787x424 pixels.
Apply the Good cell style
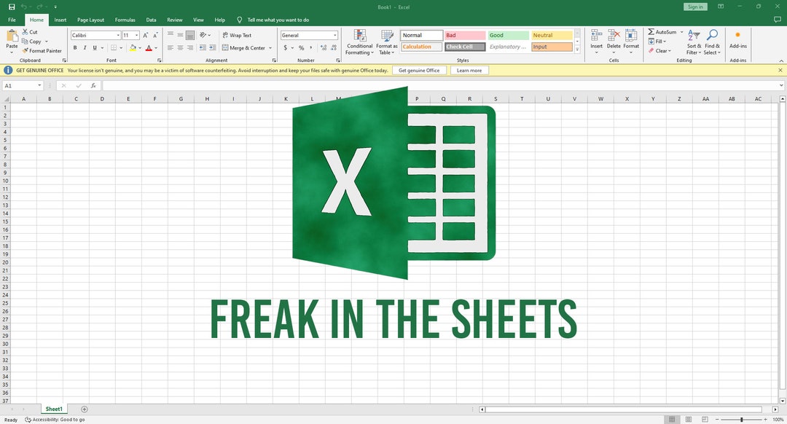tap(509, 35)
